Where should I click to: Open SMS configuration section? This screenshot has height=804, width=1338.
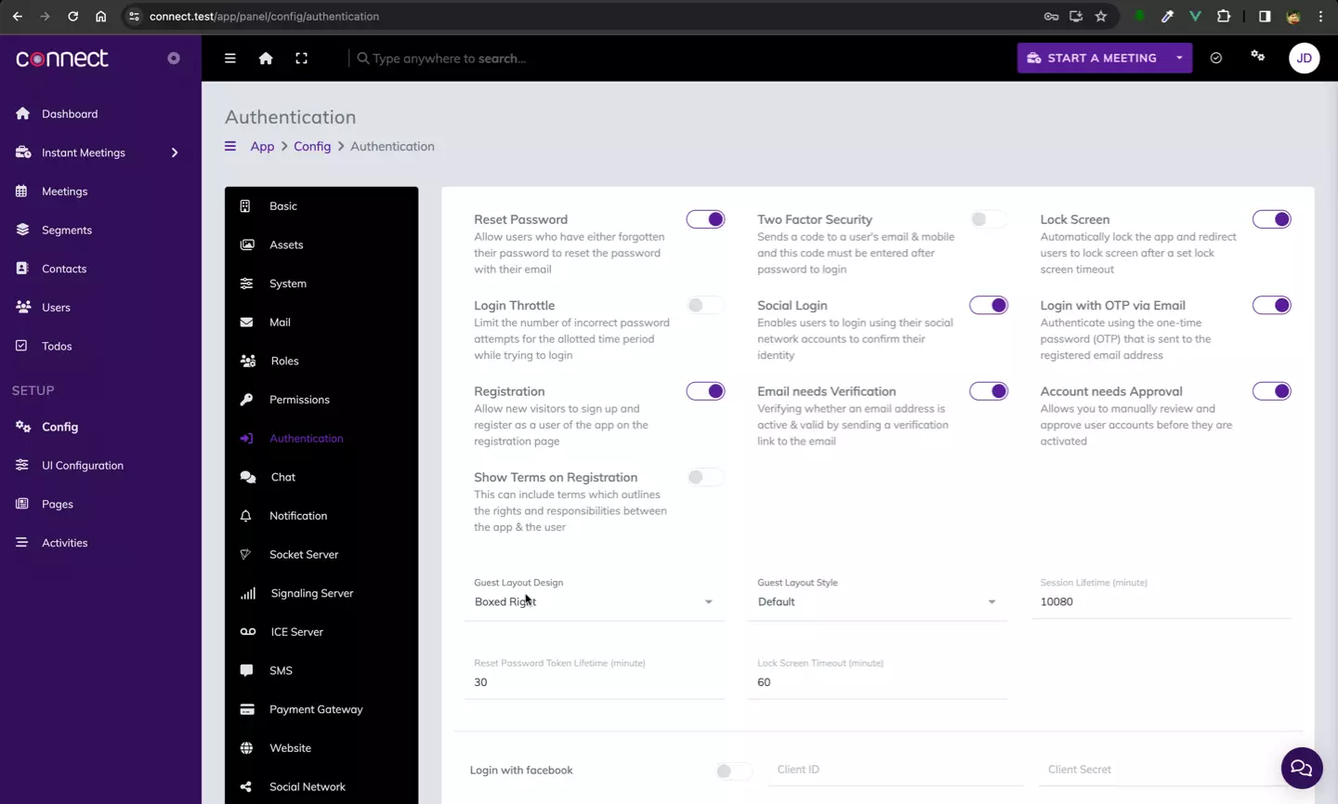(x=321, y=670)
